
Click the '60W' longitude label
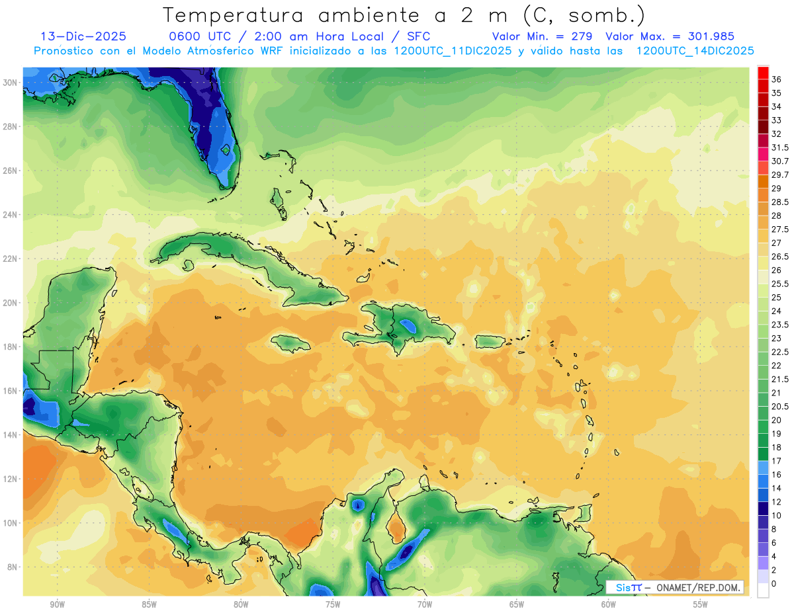pos(609,604)
